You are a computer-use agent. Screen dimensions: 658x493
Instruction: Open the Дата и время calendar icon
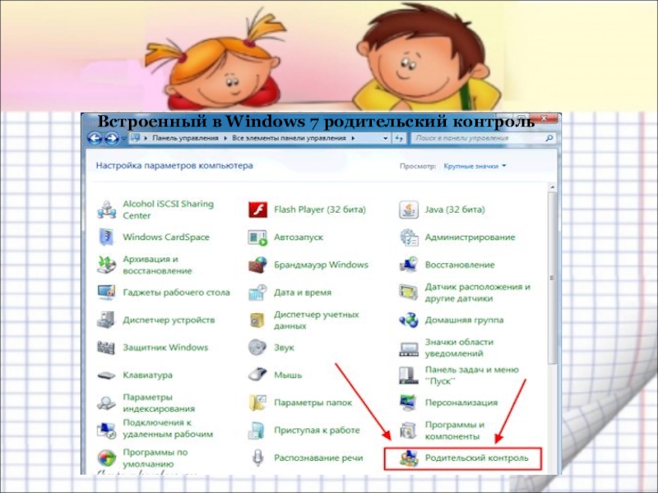pyautogui.click(x=257, y=293)
